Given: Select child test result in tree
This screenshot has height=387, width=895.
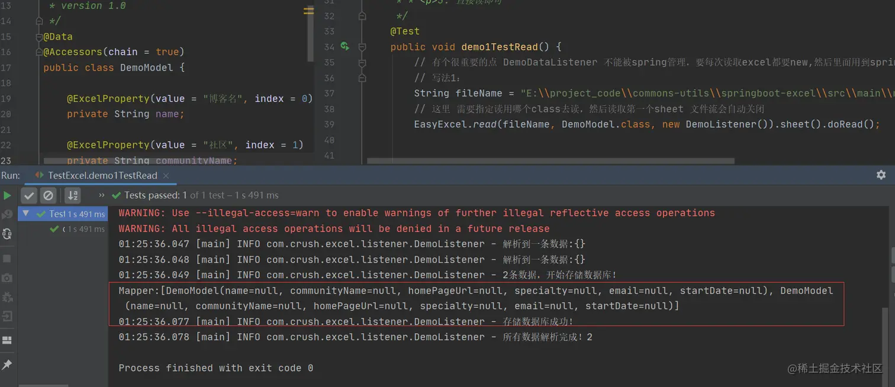Looking at the screenshot, I should click(x=78, y=229).
